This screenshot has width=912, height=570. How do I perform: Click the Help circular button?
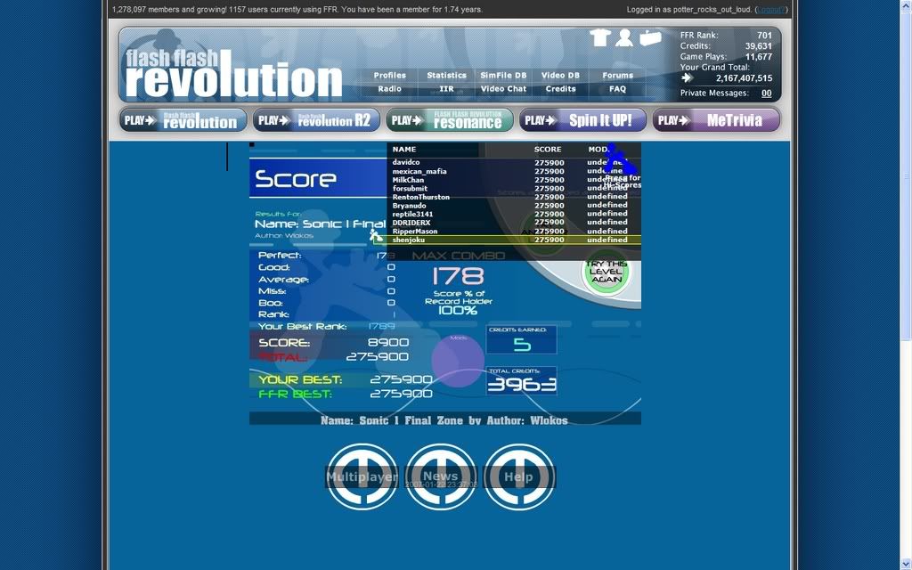click(x=518, y=476)
